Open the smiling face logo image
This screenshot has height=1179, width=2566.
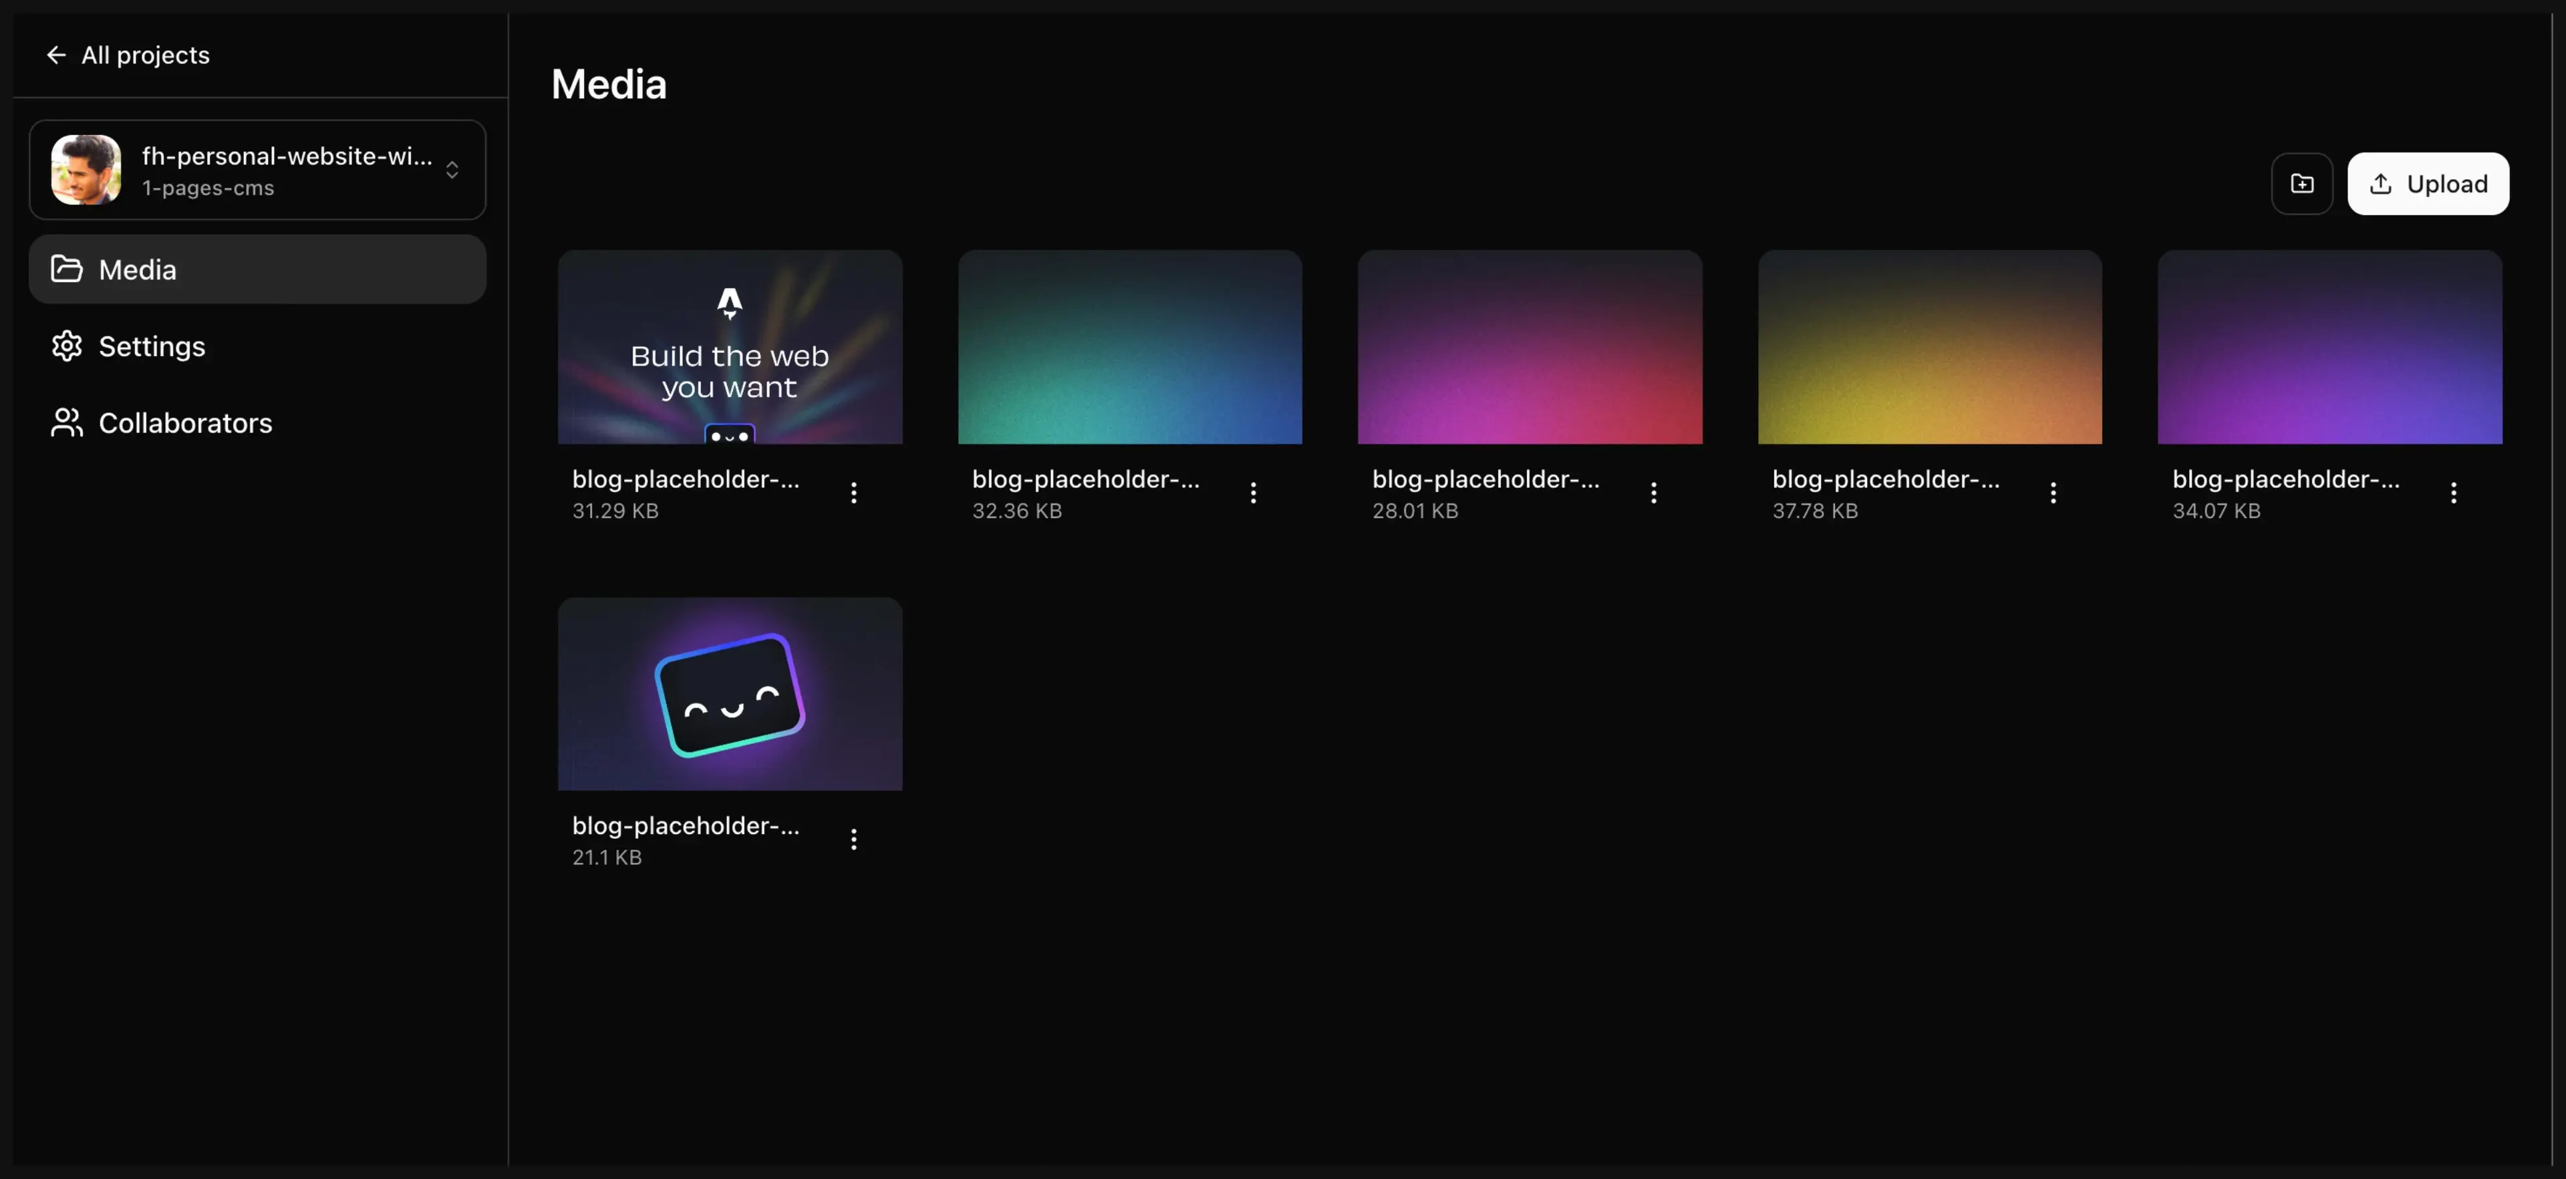tap(730, 694)
